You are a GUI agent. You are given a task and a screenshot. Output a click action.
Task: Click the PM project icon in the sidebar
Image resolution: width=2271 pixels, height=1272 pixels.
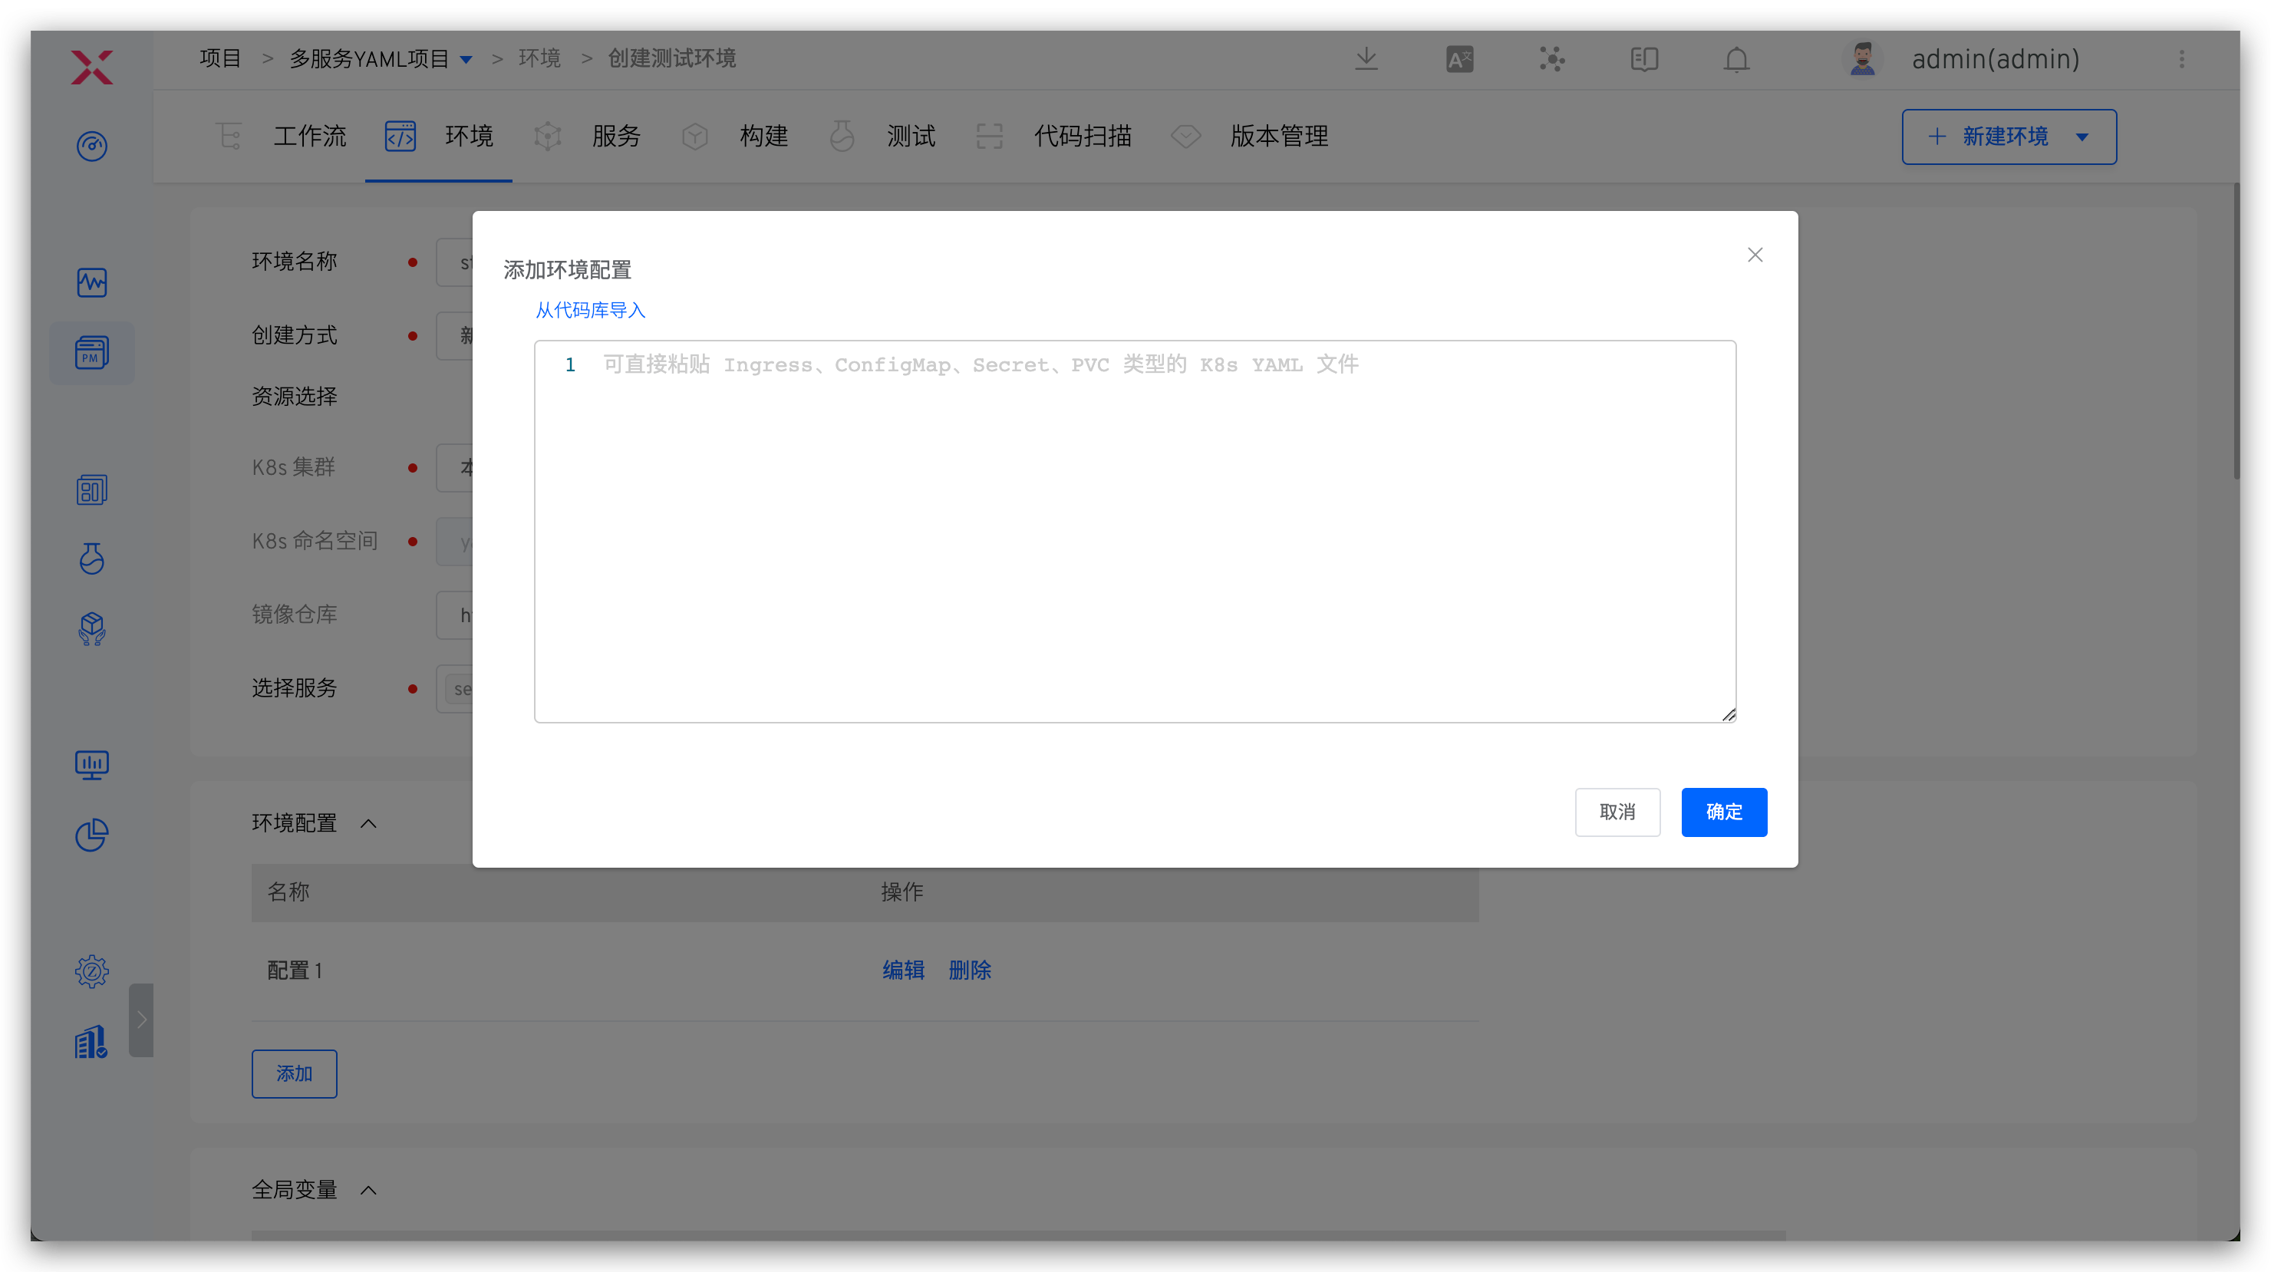[92, 353]
